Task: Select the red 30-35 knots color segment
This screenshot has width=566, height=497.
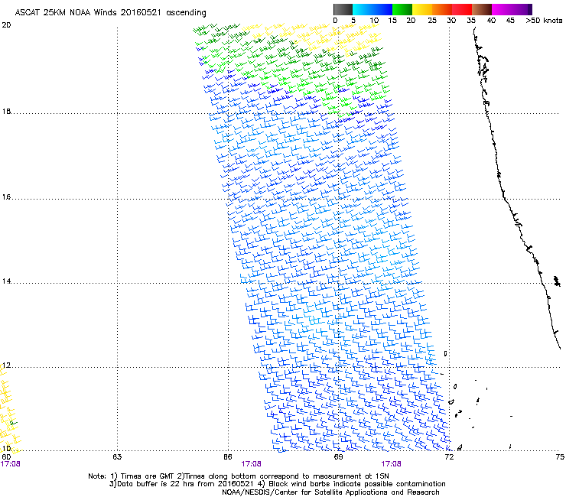Action: click(x=462, y=9)
